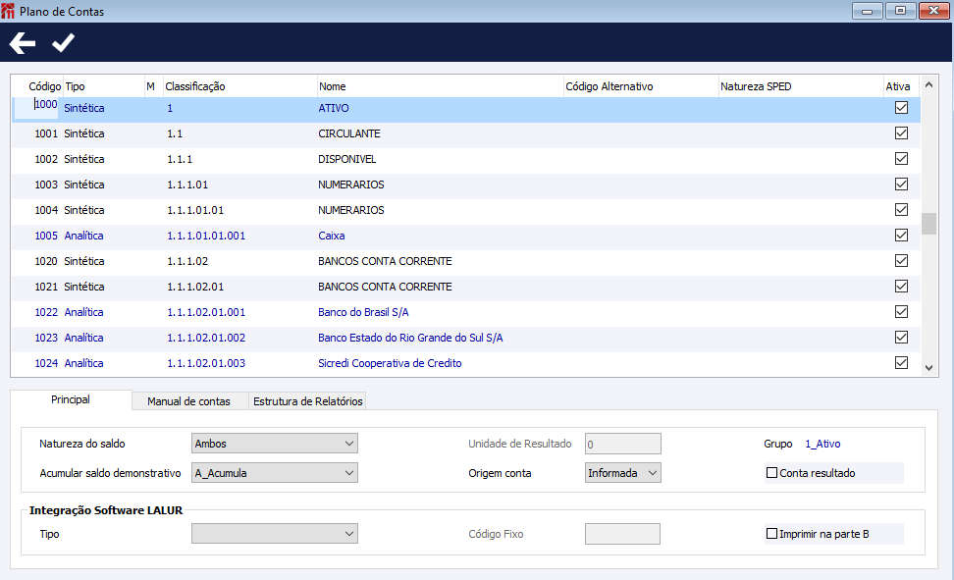Enable the Imprimir na parte B checkbox

coord(771,534)
